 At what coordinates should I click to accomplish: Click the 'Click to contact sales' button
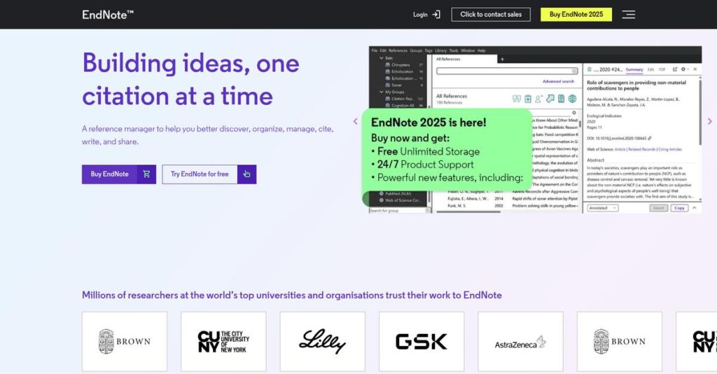click(x=491, y=15)
